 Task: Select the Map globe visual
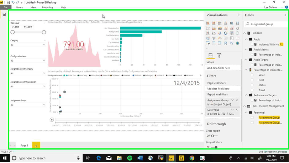[237, 33]
